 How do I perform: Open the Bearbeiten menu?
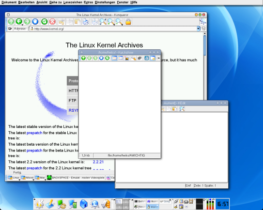[26, 2]
